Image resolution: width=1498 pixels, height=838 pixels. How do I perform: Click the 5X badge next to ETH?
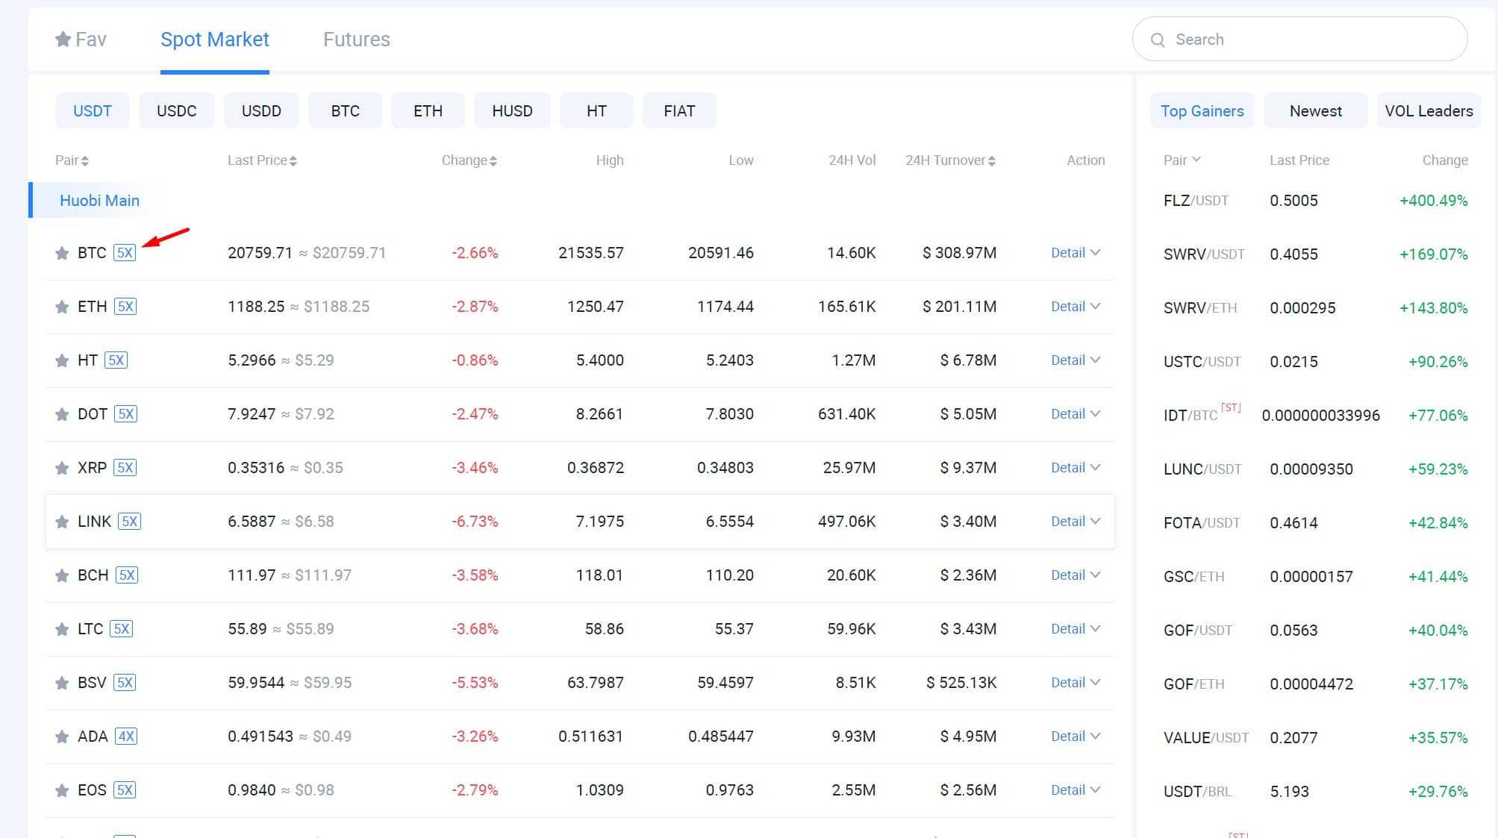tap(127, 306)
